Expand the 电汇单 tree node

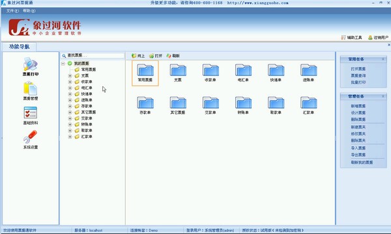70,88
